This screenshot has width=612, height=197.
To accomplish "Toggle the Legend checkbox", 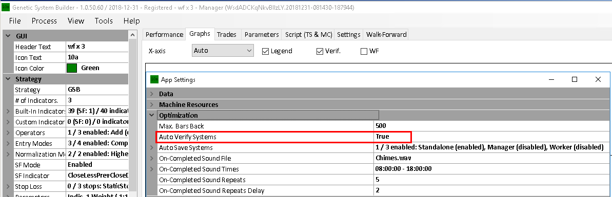I will coord(265,51).
